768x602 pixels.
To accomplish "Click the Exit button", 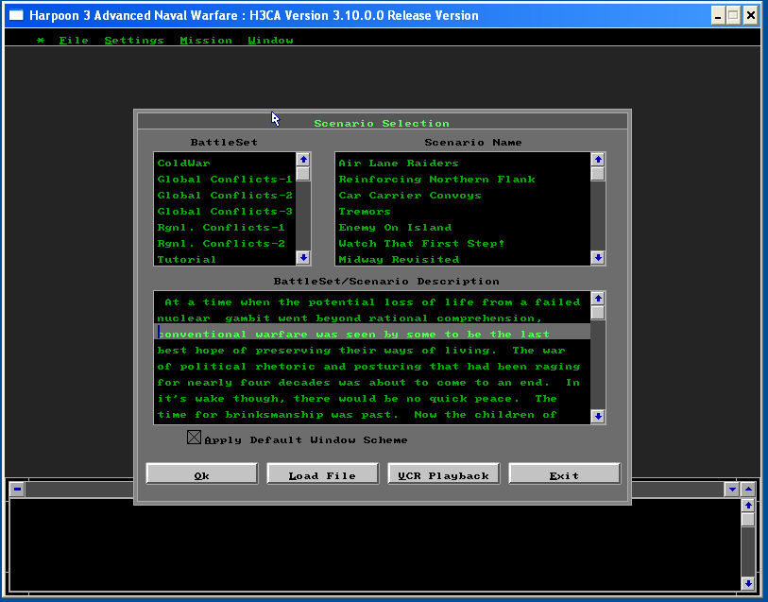I will click(x=564, y=473).
